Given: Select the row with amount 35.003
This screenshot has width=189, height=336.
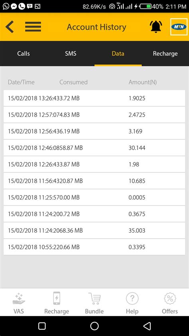Looking at the screenshot, I should [94, 231].
